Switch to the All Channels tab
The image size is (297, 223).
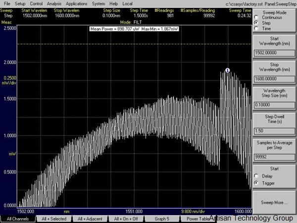pos(18,219)
